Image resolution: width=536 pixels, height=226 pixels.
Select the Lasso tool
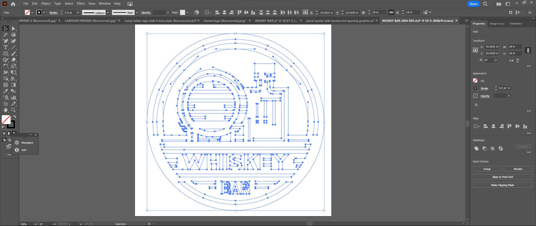pyautogui.click(x=14, y=35)
